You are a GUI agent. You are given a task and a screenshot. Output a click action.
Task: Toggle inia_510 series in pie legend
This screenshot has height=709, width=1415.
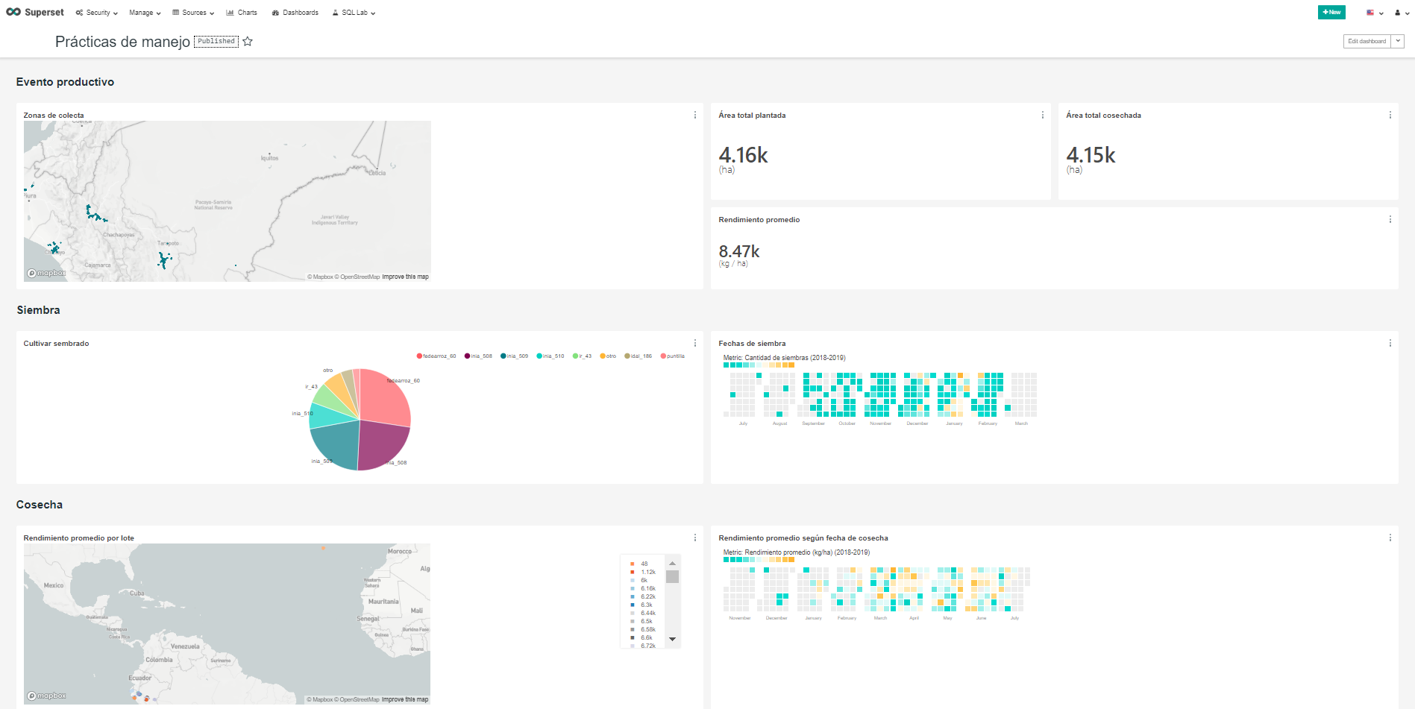550,356
